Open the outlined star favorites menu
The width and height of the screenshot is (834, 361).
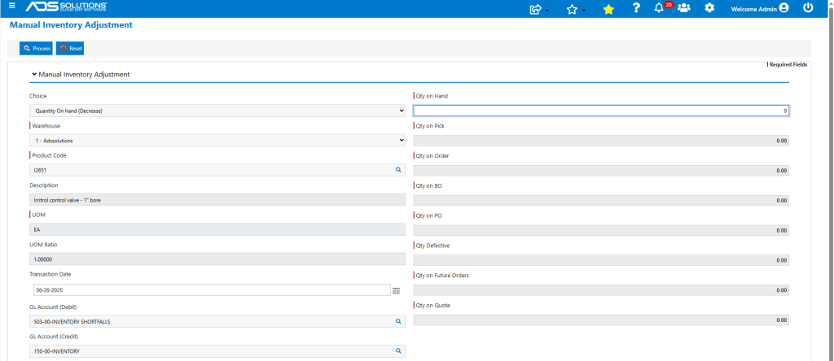coord(572,9)
